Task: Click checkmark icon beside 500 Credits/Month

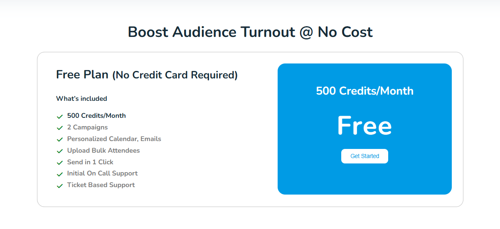Action: click(x=60, y=117)
